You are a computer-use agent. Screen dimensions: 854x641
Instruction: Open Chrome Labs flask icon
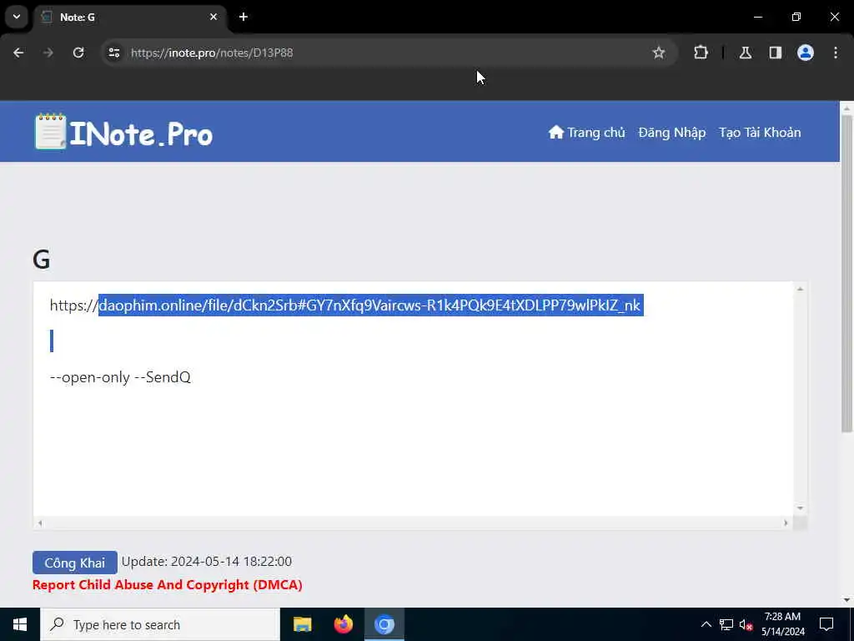click(x=745, y=53)
